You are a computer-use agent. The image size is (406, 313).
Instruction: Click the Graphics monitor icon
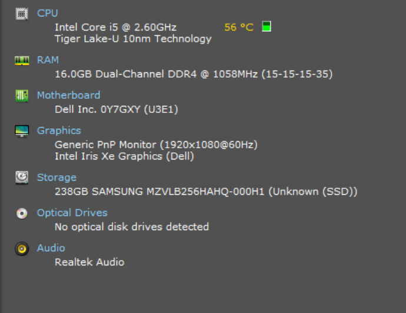(x=22, y=131)
